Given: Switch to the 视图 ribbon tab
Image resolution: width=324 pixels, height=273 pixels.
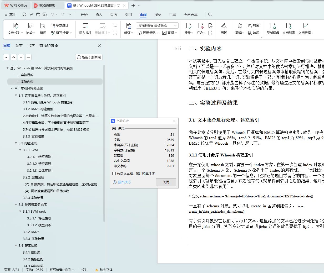Looking at the screenshot, I should (158, 15).
